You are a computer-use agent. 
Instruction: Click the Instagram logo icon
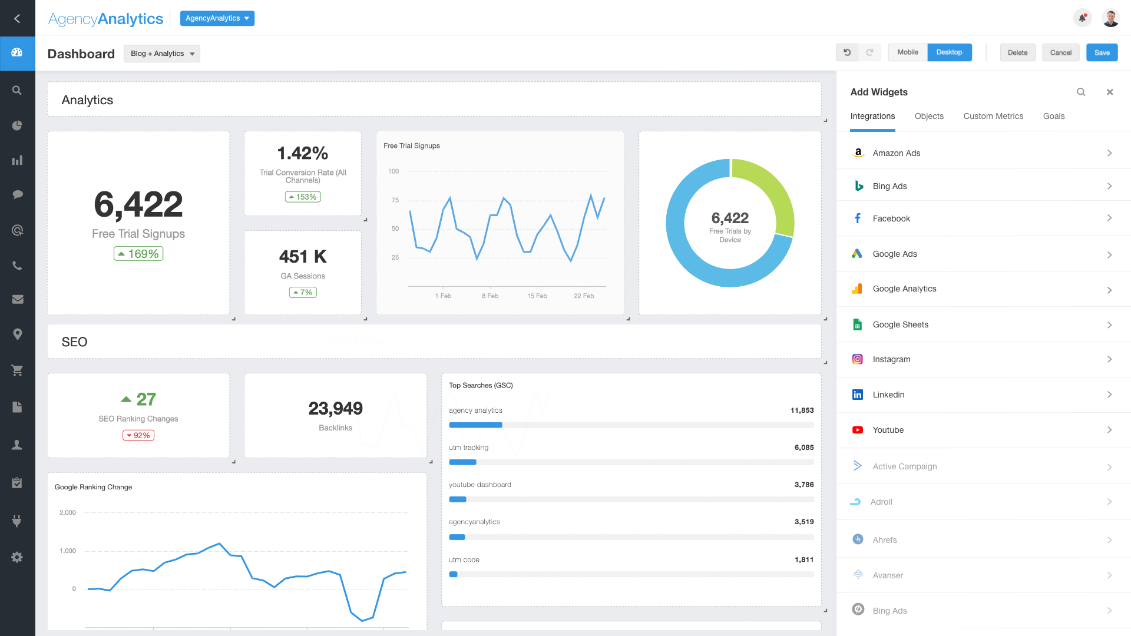click(x=858, y=359)
